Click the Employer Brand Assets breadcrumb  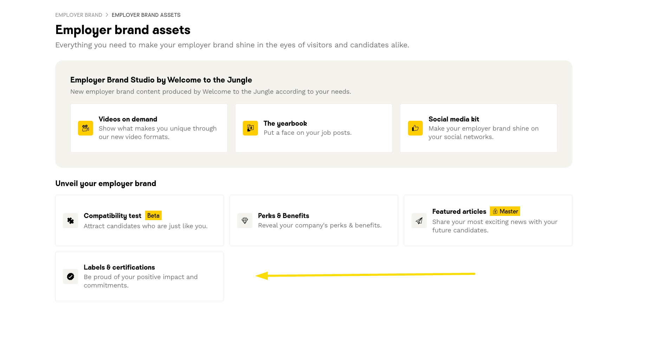(x=146, y=15)
